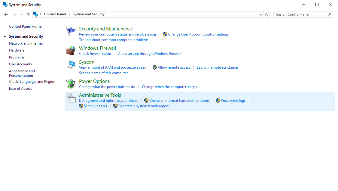Open the Hardware category
The width and height of the screenshot is (338, 191).
coord(17,50)
